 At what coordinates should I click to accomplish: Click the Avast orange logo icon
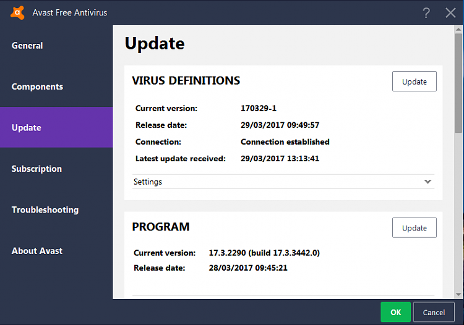pyautogui.click(x=17, y=13)
